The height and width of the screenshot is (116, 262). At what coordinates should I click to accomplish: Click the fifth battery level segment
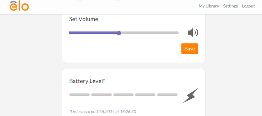point(167,95)
